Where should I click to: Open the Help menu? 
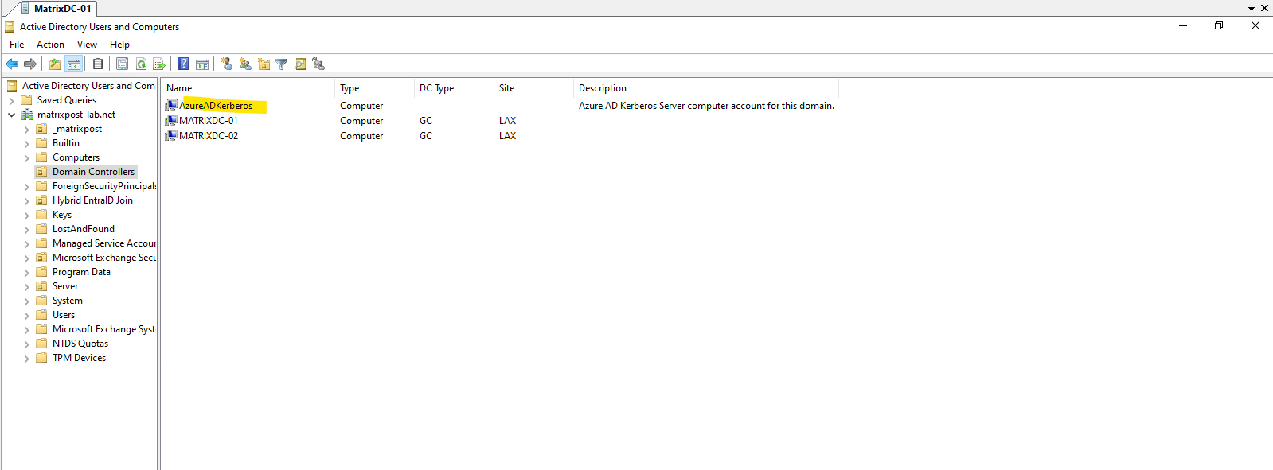pos(119,45)
